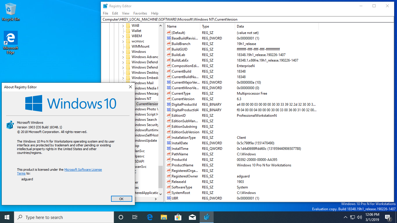Screen dimensions: 397x223
Task: Click the Type column header
Action: [x=217, y=26]
